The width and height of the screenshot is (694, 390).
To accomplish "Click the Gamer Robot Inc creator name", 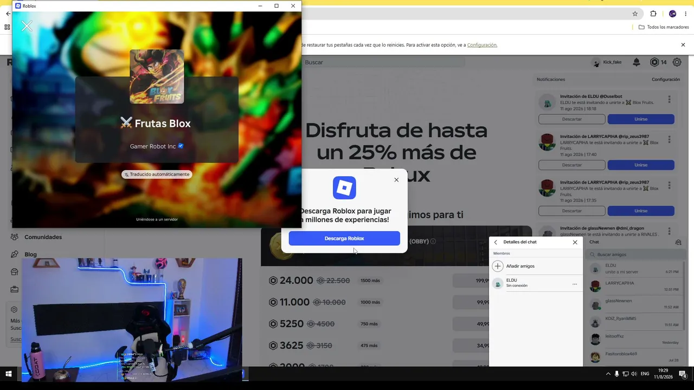I will [x=153, y=146].
